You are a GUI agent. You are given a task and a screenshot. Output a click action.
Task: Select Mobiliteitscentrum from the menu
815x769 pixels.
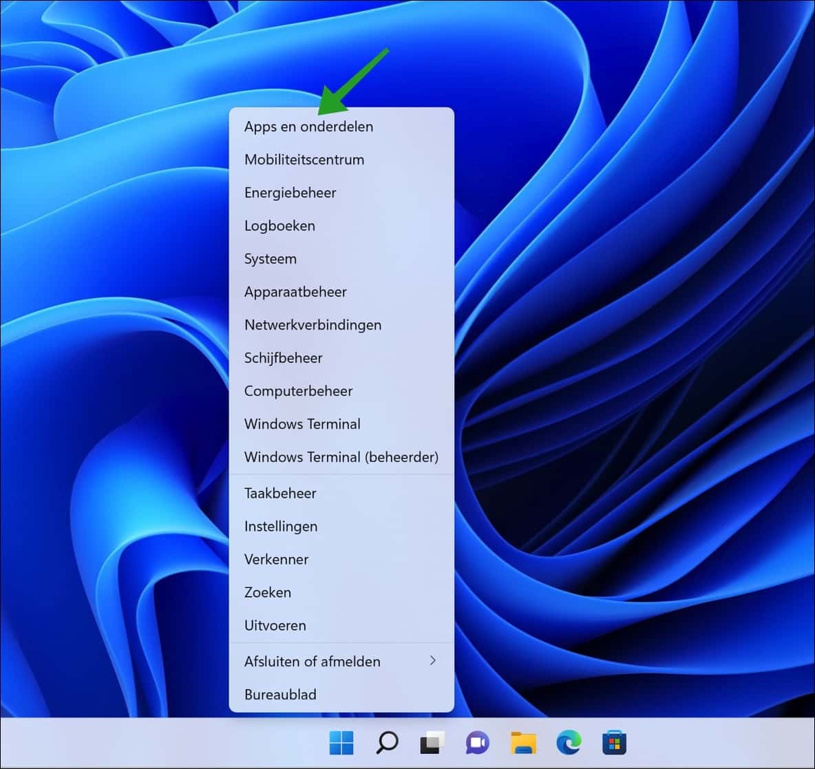click(304, 159)
